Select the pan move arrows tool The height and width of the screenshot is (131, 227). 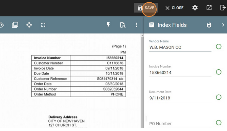pos(29,25)
